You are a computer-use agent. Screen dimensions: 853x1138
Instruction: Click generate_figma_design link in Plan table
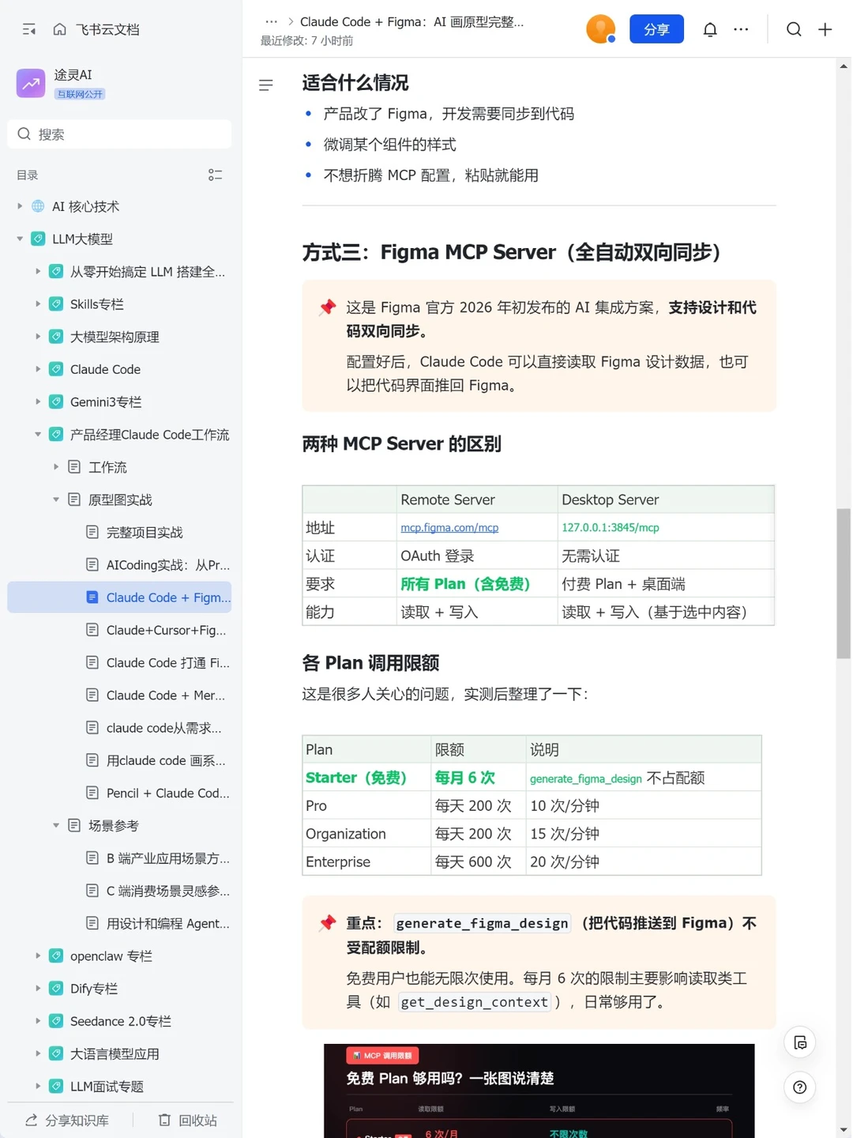[586, 778]
